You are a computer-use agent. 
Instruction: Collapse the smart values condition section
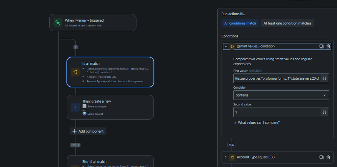(x=226, y=46)
